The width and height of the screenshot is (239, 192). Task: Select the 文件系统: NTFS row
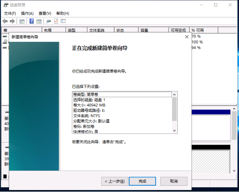pos(122,116)
